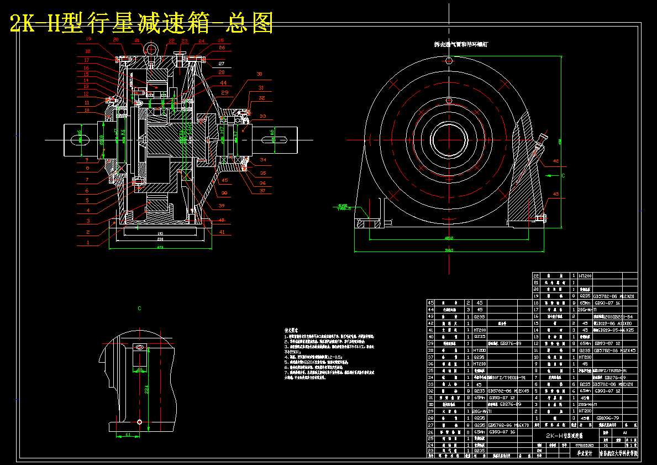This screenshot has width=657, height=465.
Task: Select 毕业设计 text in title block
Action: point(584,453)
